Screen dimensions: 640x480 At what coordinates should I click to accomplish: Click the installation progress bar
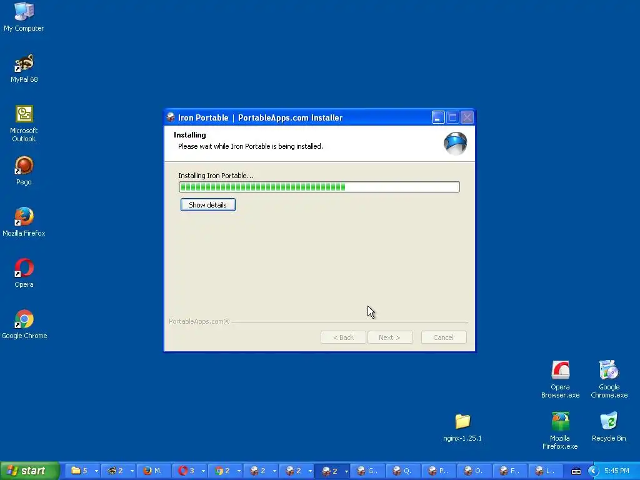point(319,187)
